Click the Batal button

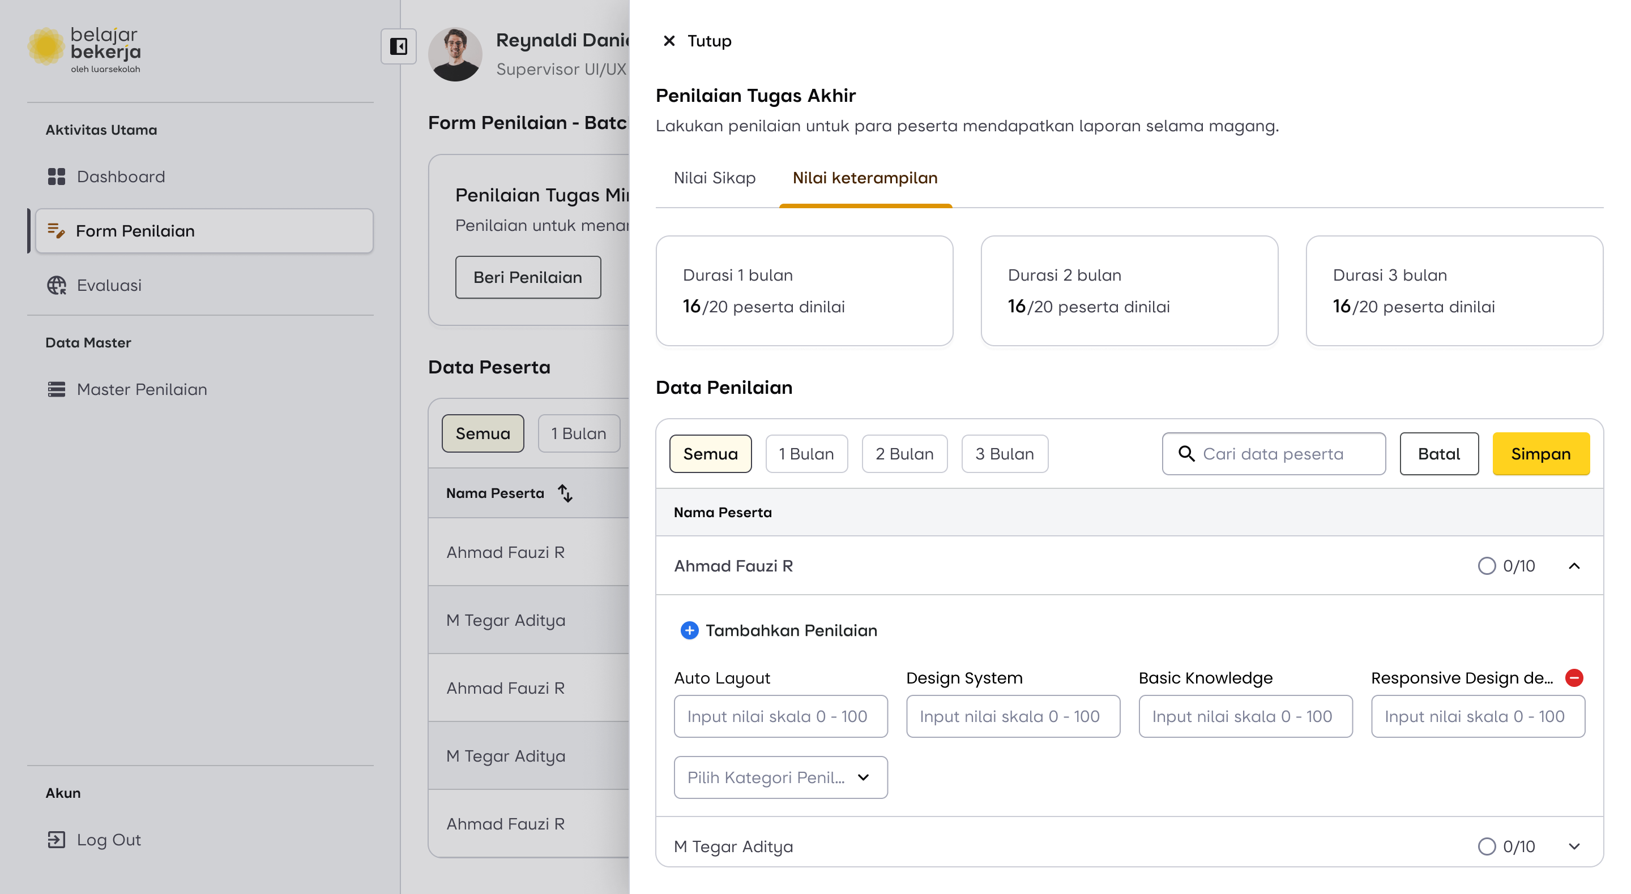tap(1438, 454)
